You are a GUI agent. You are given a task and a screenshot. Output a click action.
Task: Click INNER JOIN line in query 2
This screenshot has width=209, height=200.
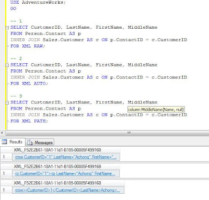[99, 77]
